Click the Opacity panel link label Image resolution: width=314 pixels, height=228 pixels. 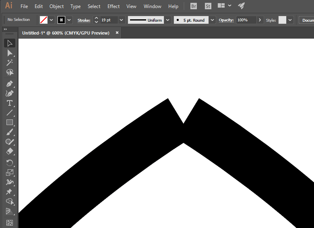pos(226,20)
